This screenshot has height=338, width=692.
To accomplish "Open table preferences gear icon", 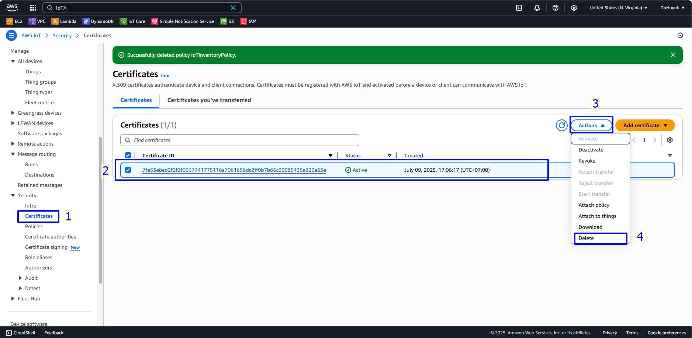I will (669, 140).
